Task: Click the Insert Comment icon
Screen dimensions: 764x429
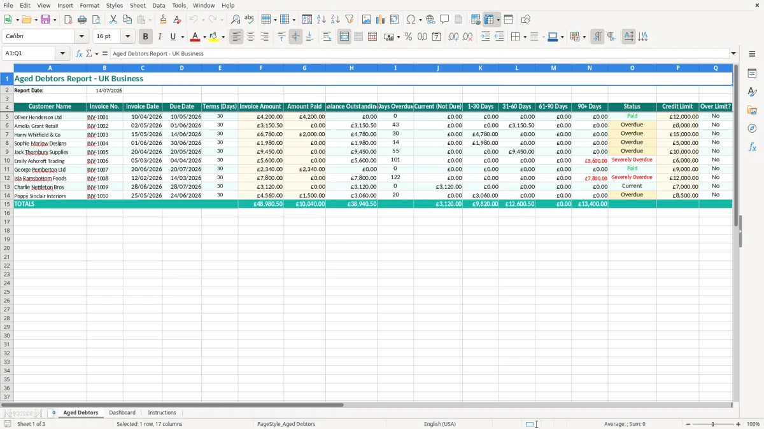Action: 444,20
